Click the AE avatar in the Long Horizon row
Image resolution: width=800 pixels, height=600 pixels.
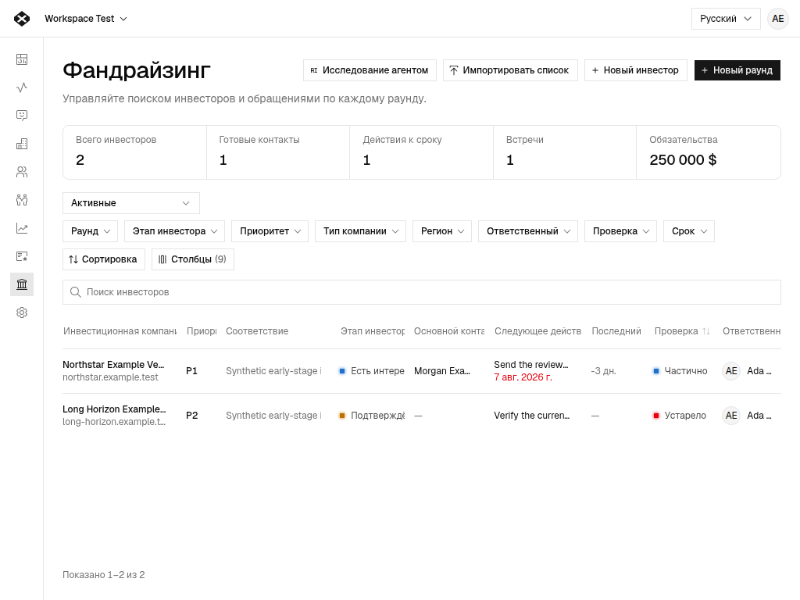[x=731, y=416]
